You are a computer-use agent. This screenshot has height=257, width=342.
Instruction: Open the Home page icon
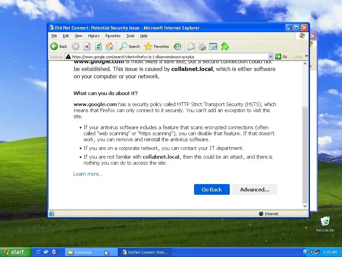[110, 46]
